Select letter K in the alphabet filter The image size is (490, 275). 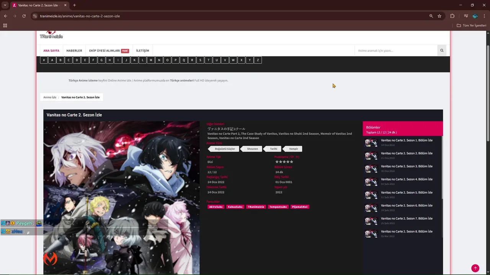(x=134, y=60)
